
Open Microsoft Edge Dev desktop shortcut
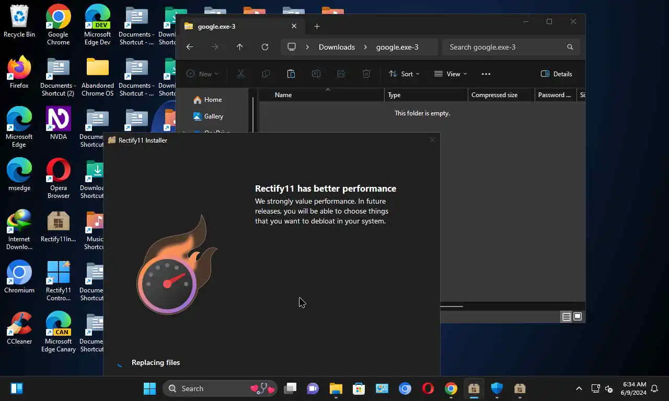98,25
